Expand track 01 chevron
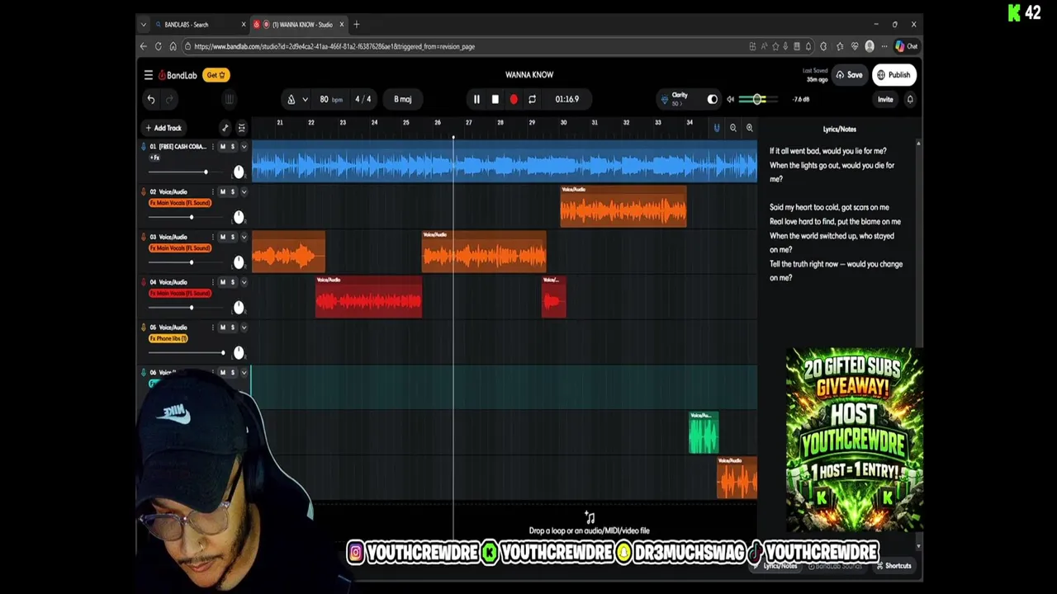 pos(244,147)
